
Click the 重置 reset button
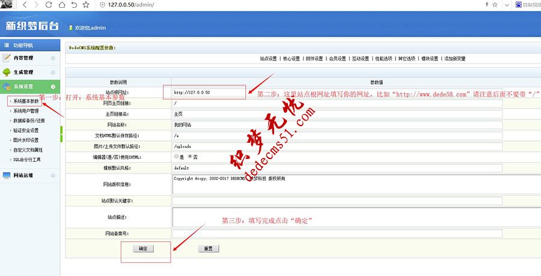(209, 248)
